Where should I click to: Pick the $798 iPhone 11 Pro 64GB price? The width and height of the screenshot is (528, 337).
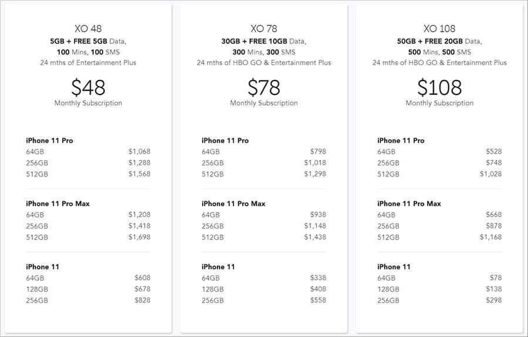[318, 152]
